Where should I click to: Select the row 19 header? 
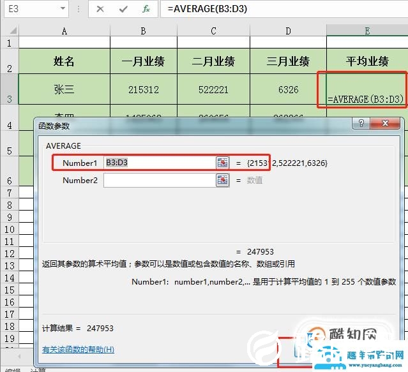point(10,338)
